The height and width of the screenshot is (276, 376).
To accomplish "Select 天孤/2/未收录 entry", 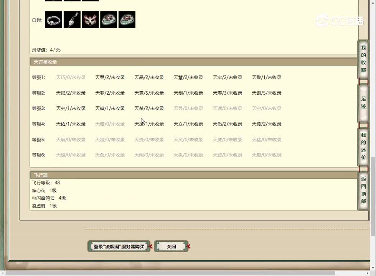I will coord(267,124).
